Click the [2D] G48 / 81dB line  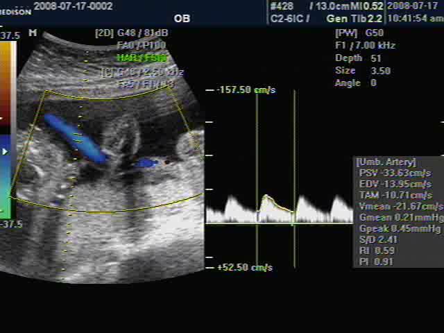pyautogui.click(x=132, y=33)
